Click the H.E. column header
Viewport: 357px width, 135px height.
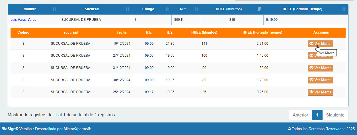[x=149, y=32]
